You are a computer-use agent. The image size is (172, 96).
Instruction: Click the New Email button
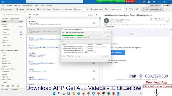6,10
